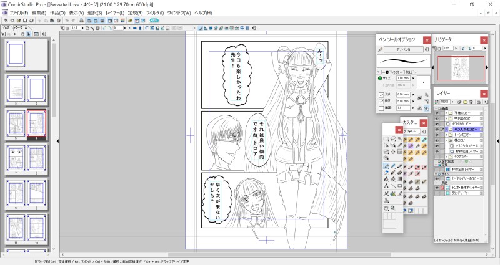Select the stamp tool
The image size is (500, 265).
pyautogui.click(x=386, y=200)
